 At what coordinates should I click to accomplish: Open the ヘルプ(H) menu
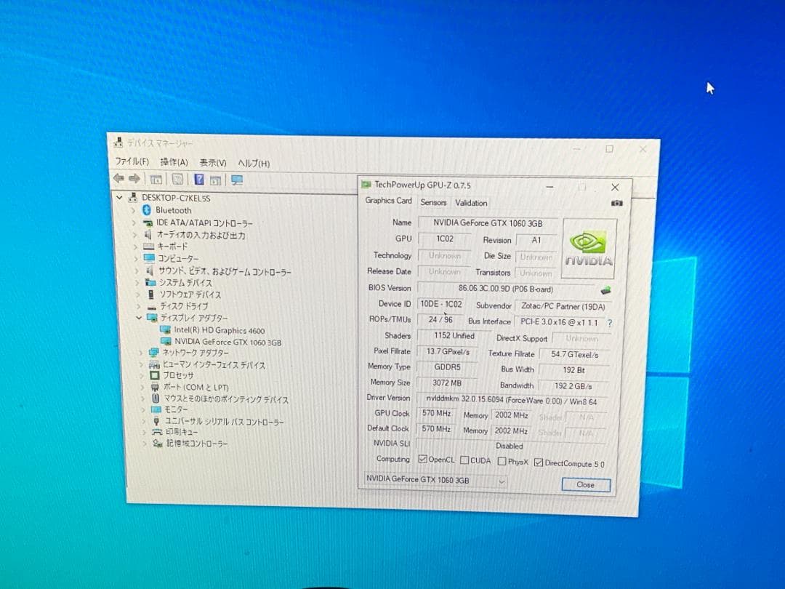coord(254,164)
